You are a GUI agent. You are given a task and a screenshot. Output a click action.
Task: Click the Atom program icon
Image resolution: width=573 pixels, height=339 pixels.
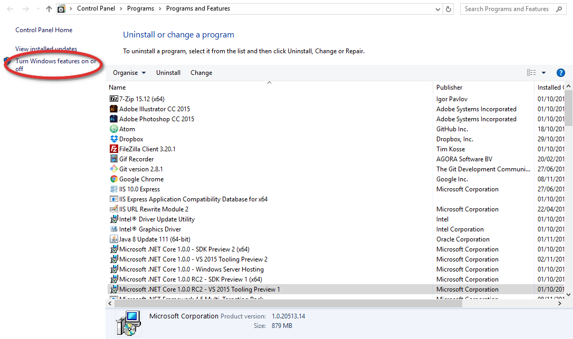[113, 129]
